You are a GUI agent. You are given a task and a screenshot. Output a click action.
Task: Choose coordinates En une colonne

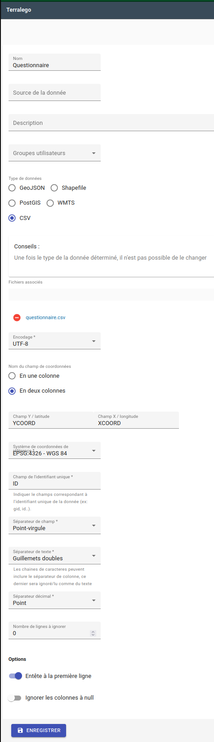12,376
